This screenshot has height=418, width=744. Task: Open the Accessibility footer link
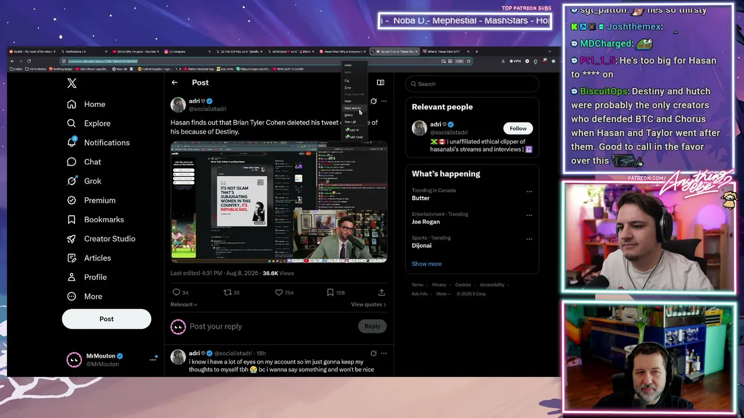point(492,285)
